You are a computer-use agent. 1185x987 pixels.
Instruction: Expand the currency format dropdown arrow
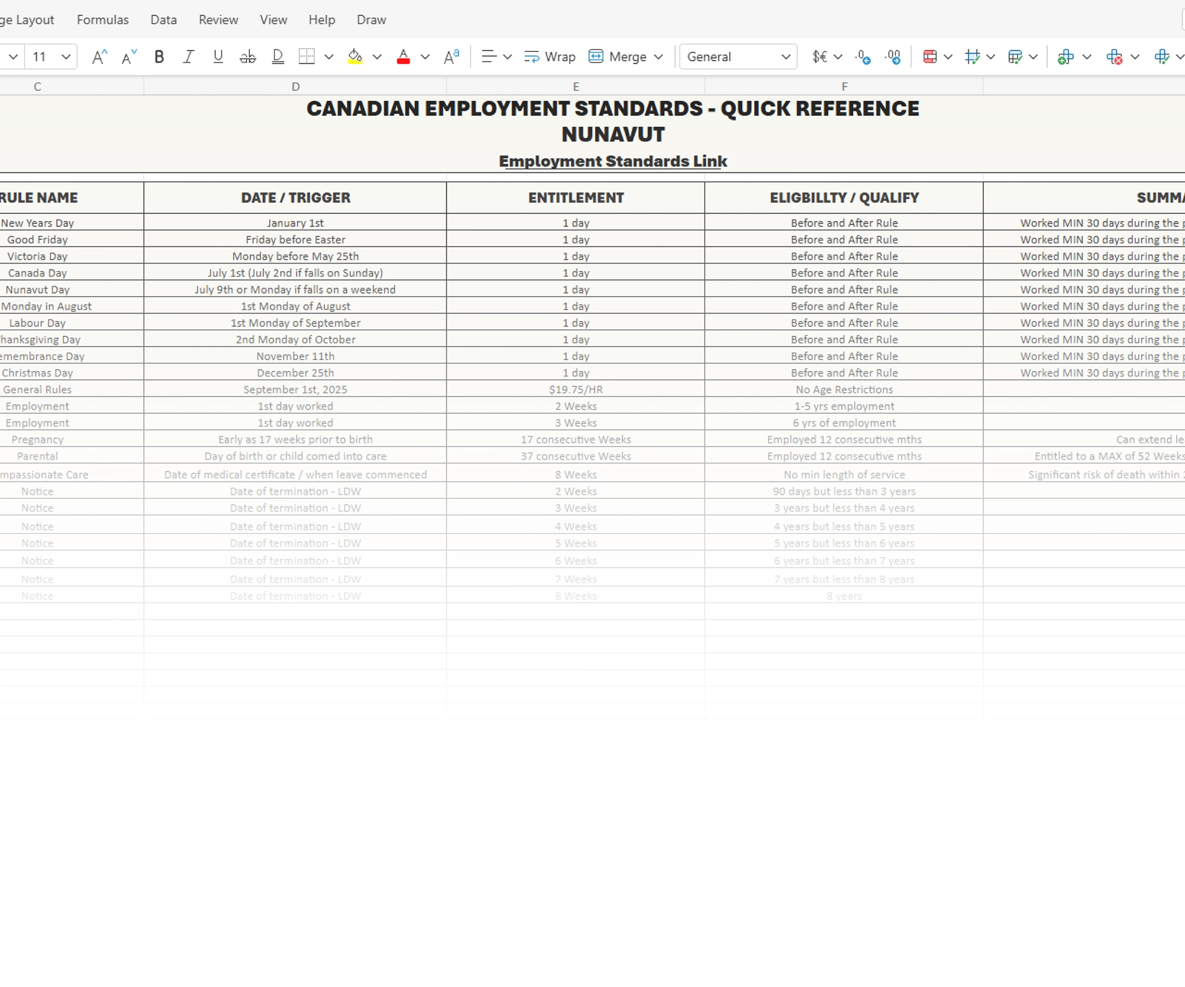(838, 57)
